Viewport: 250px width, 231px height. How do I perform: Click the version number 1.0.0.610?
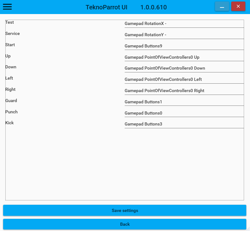coord(153,7)
